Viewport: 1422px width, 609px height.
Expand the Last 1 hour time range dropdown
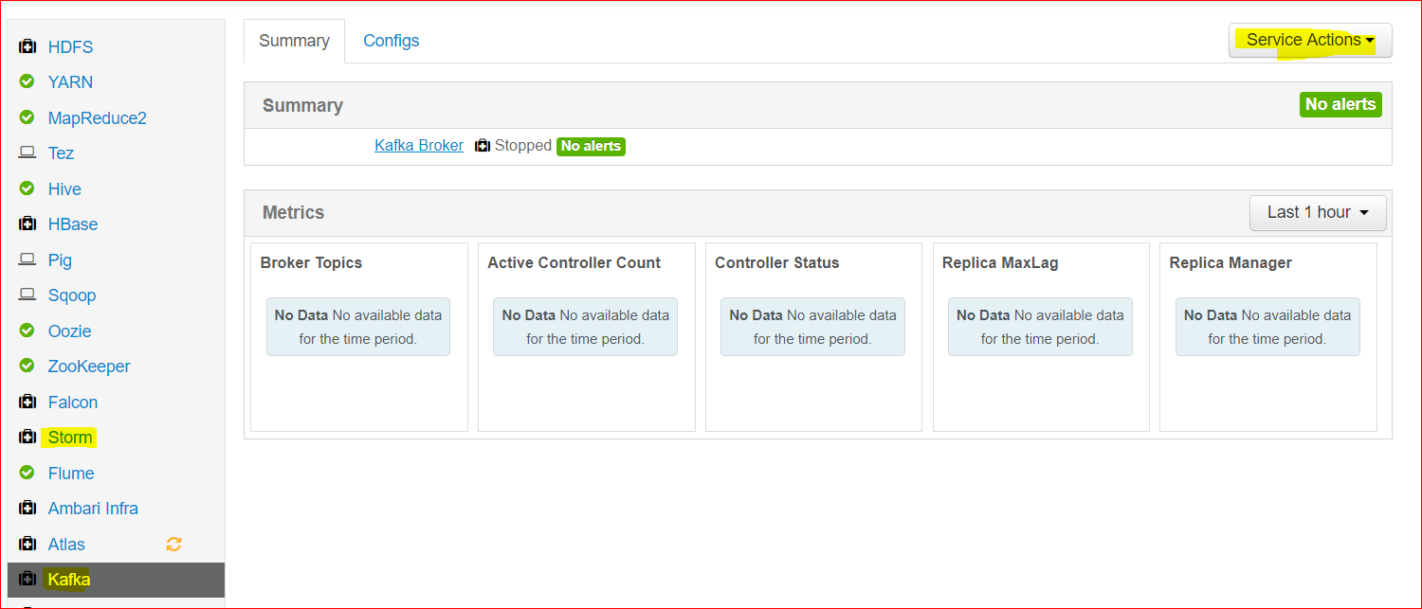click(1318, 212)
